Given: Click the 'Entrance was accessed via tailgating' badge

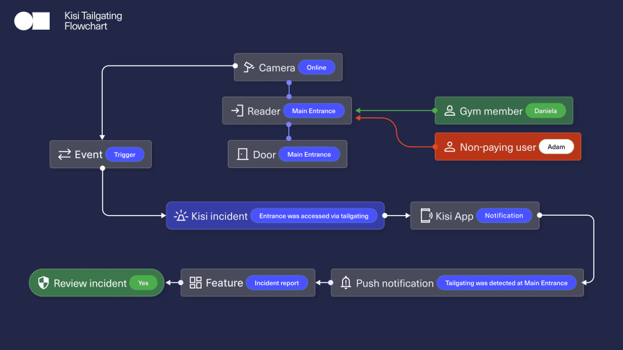Looking at the screenshot, I should tap(313, 216).
